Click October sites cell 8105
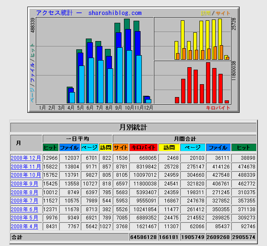The width and height of the screenshot is (267, 246). [121, 175]
